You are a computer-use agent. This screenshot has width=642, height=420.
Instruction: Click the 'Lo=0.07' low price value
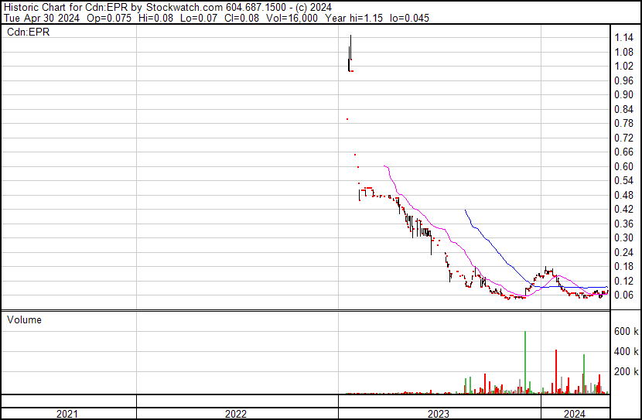[x=200, y=18]
